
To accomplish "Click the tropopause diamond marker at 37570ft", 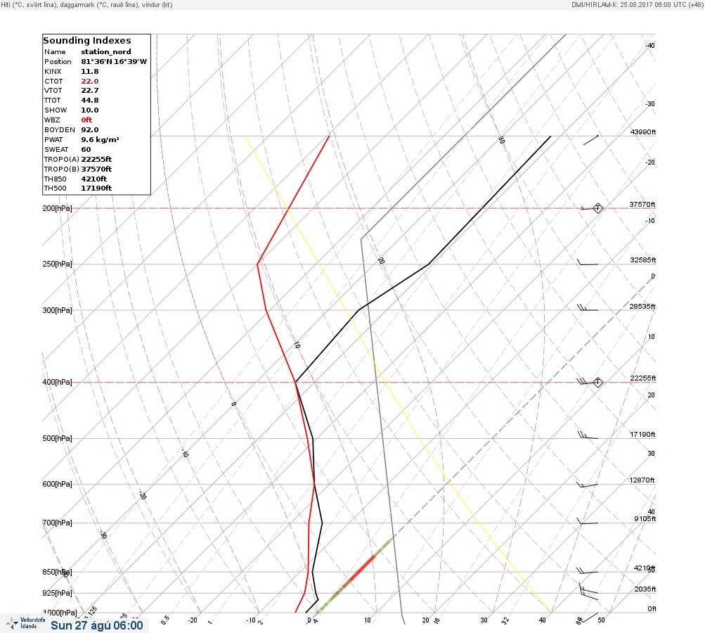I will click(597, 208).
